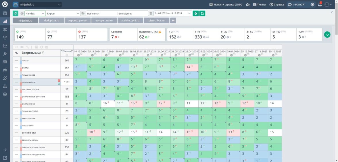Viewport: 338px width, 162px height.
Task: Select the ninjachef.ru competitor tab
Action: [25, 20]
